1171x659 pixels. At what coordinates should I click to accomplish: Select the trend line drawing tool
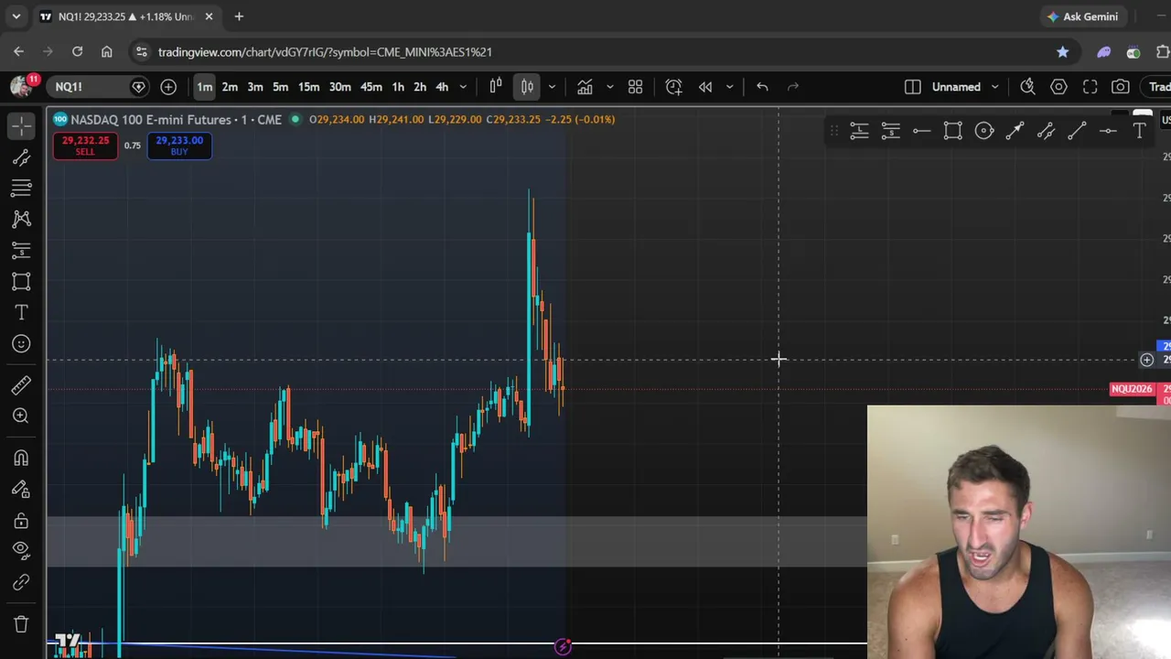[x=21, y=157]
